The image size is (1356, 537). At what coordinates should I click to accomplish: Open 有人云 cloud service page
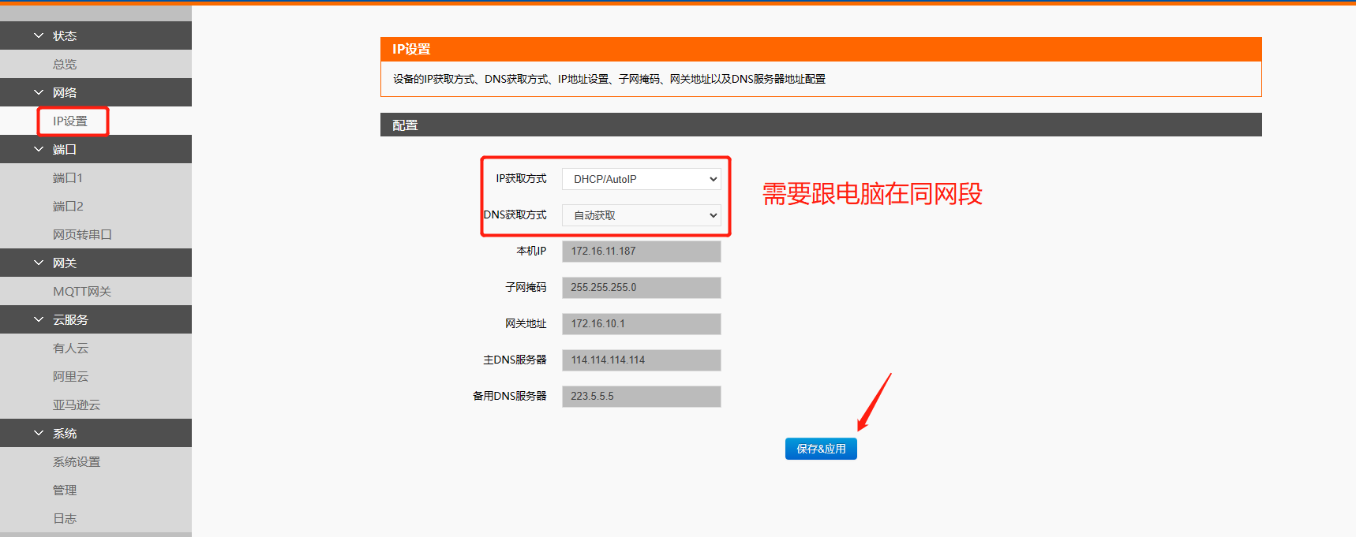click(70, 349)
